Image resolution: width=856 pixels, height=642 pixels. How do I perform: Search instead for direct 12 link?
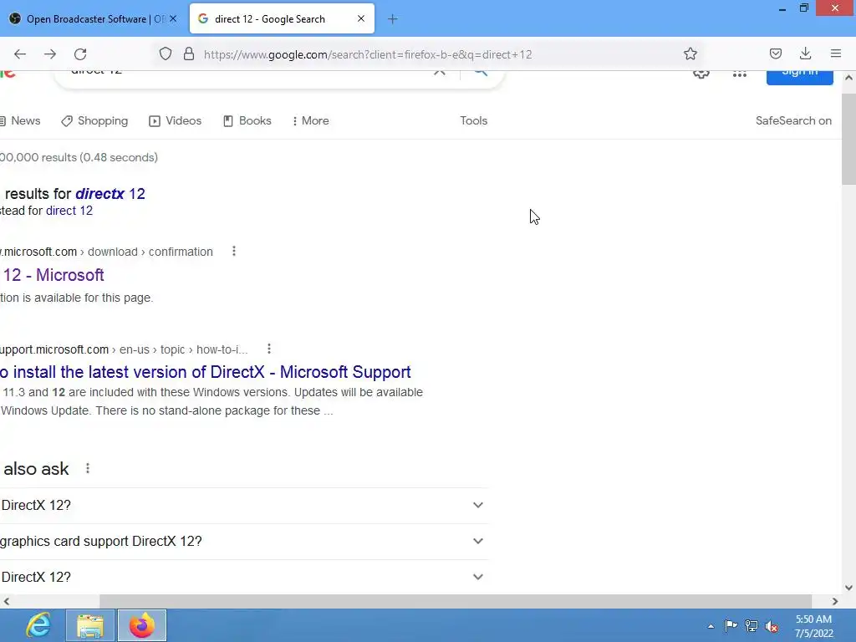tap(69, 211)
